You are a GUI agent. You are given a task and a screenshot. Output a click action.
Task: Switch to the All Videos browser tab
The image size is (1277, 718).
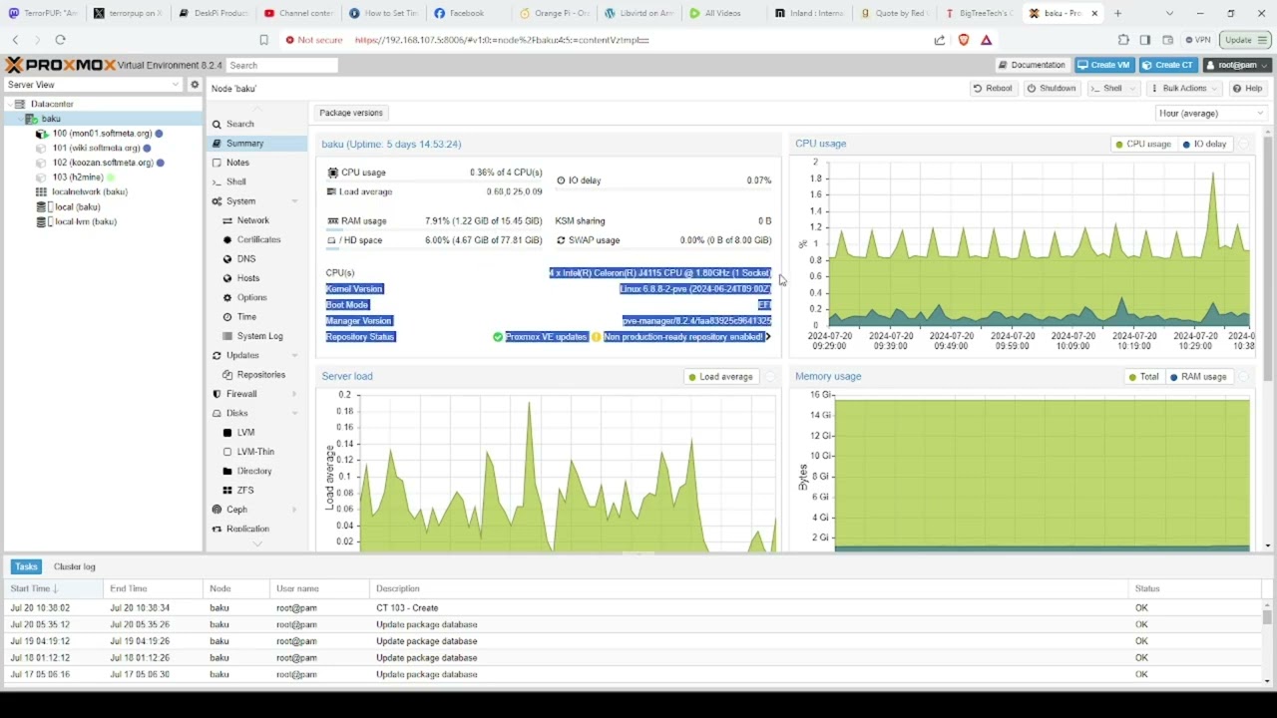click(x=723, y=13)
